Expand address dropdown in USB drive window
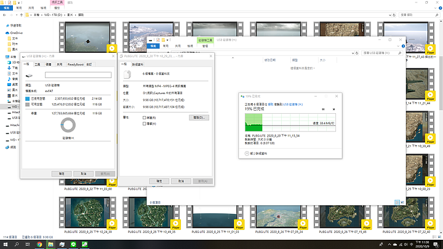 click(x=353, y=53)
